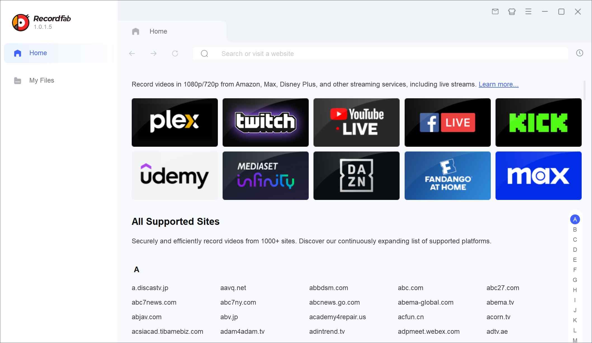Open the Twitch recording tile

tap(265, 122)
